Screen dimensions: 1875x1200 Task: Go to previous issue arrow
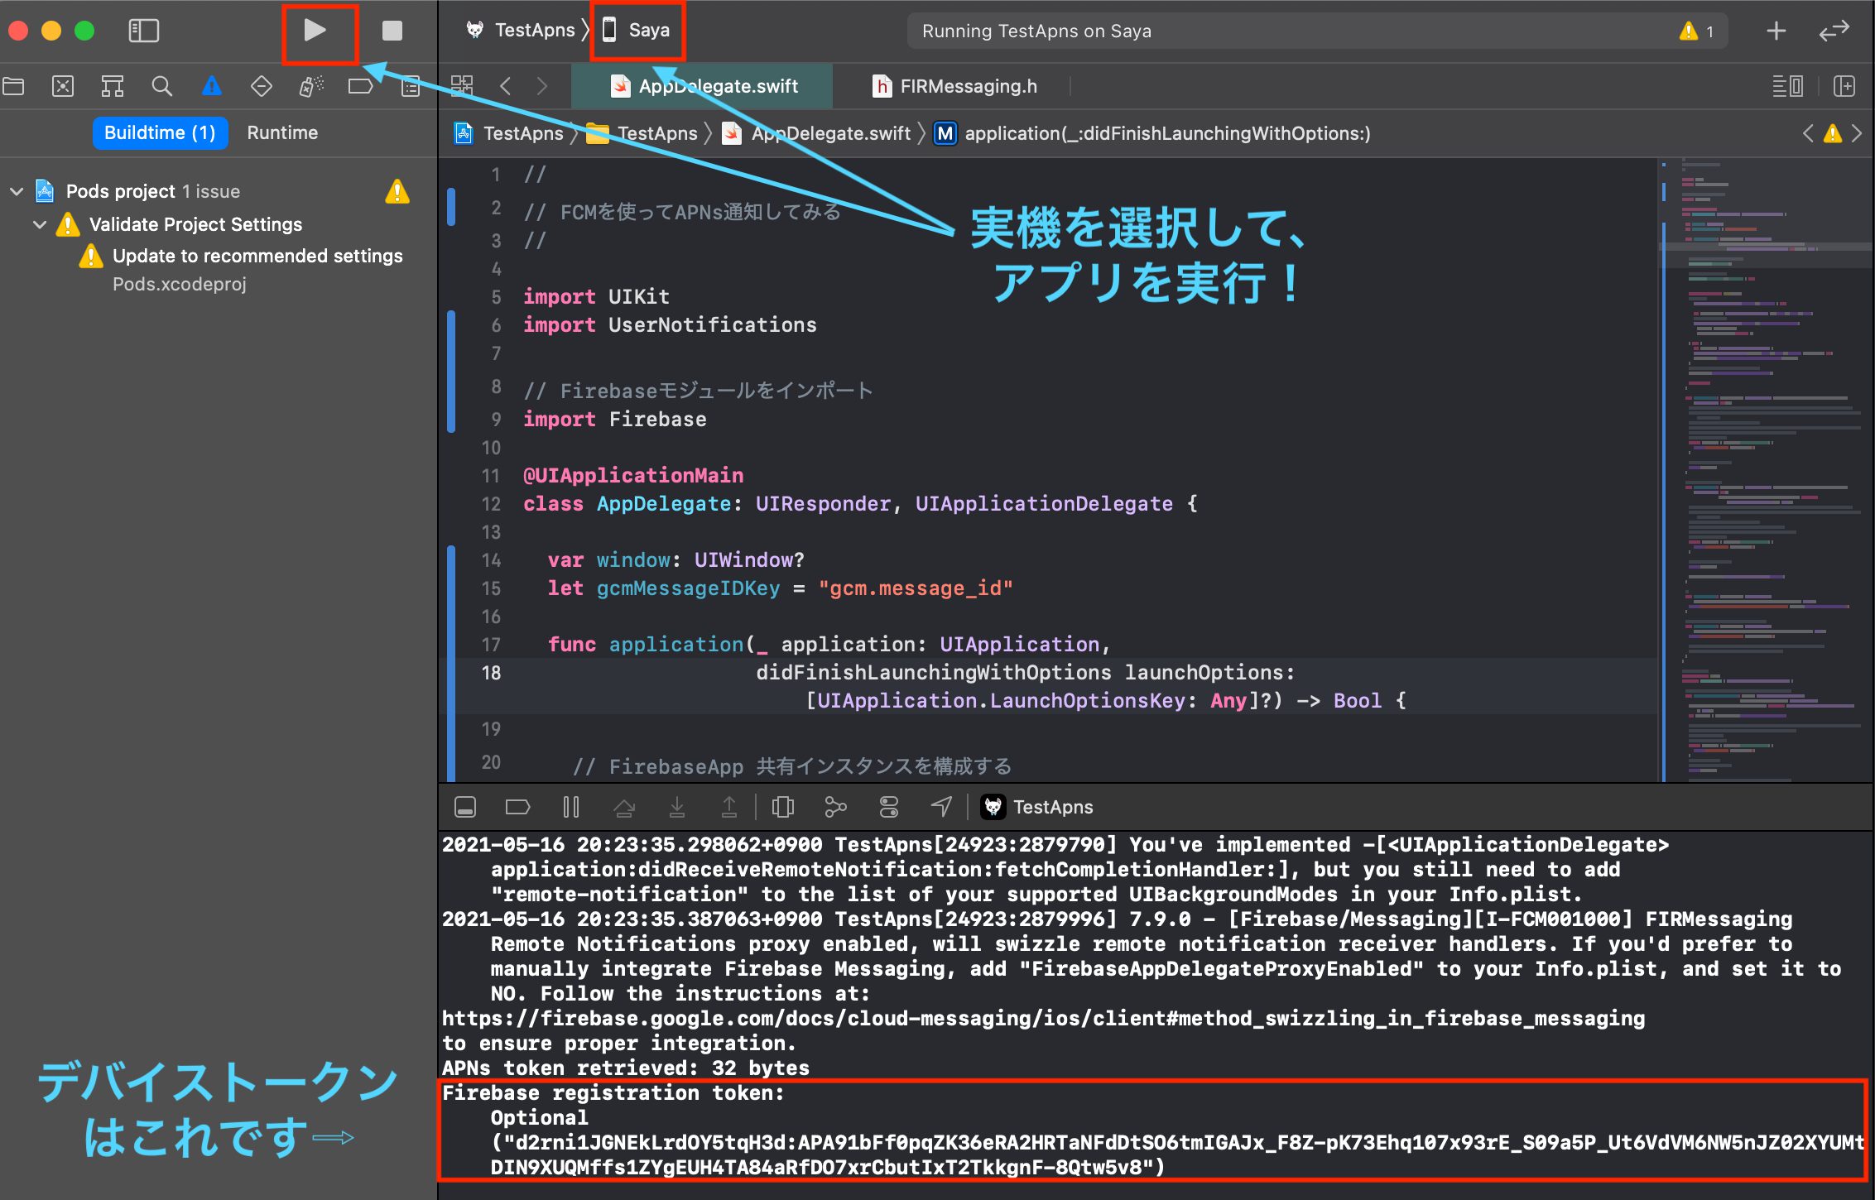click(1807, 133)
